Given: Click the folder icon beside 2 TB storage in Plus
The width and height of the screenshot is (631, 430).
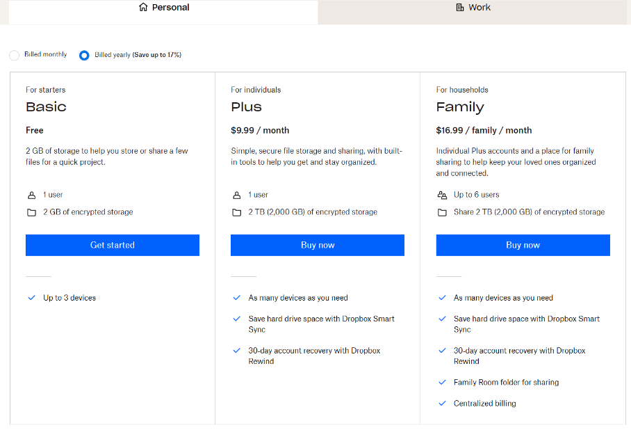Looking at the screenshot, I should 237,212.
